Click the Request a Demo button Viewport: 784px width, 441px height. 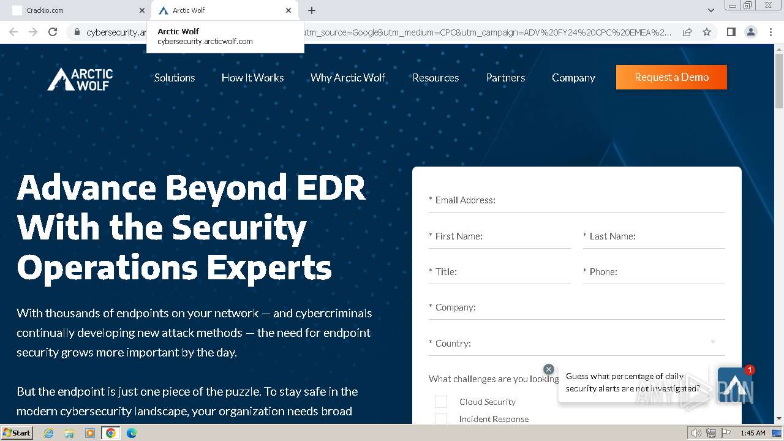click(x=671, y=77)
